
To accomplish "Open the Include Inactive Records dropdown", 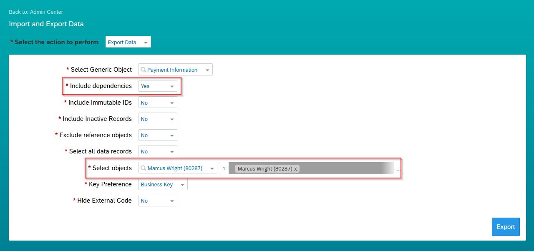I will pos(158,119).
